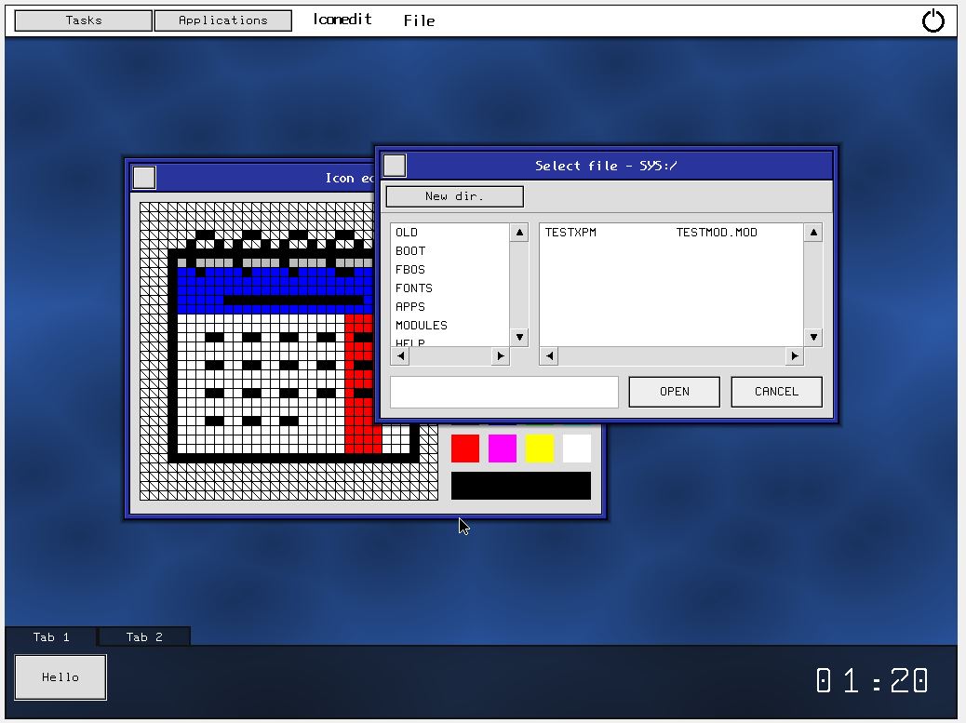The height and width of the screenshot is (723, 966).
Task: Click the Hello button
Action: click(x=60, y=676)
